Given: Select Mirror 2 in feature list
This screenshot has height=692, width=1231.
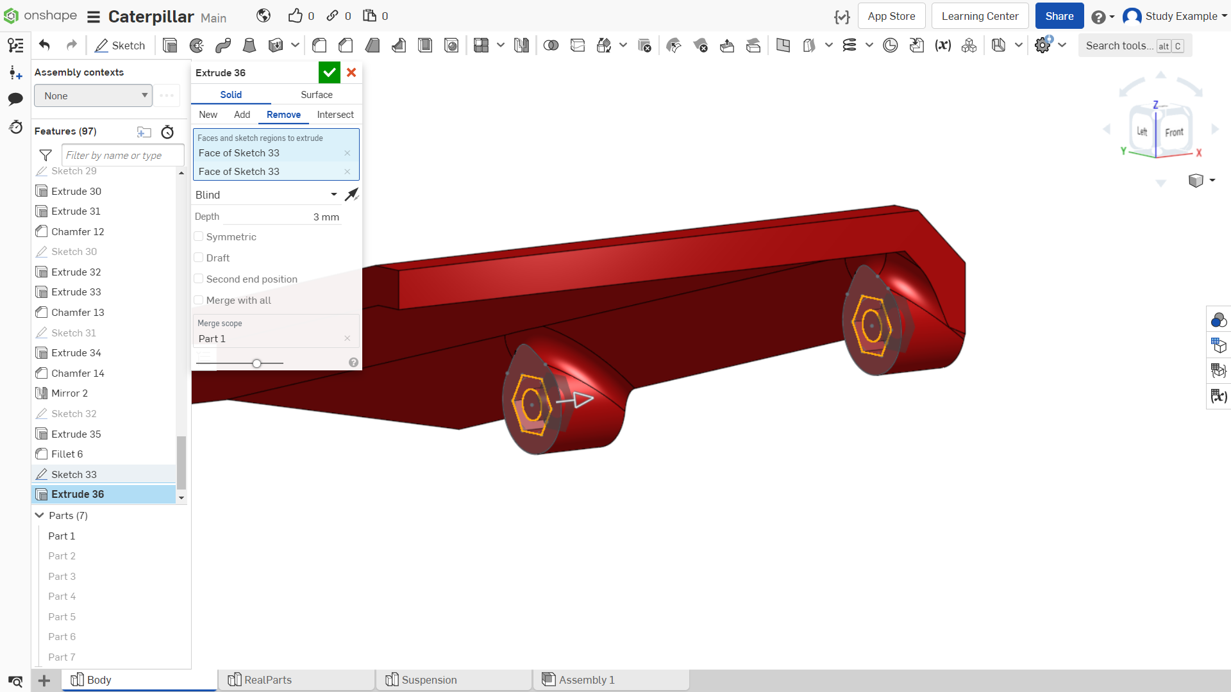Looking at the screenshot, I should click(x=104, y=393).
